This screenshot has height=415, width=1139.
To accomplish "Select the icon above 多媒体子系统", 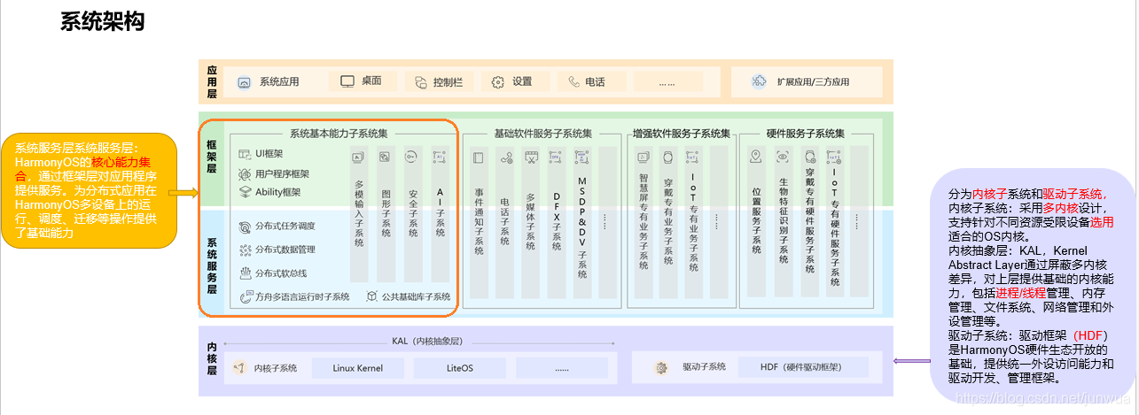I will click(x=531, y=158).
